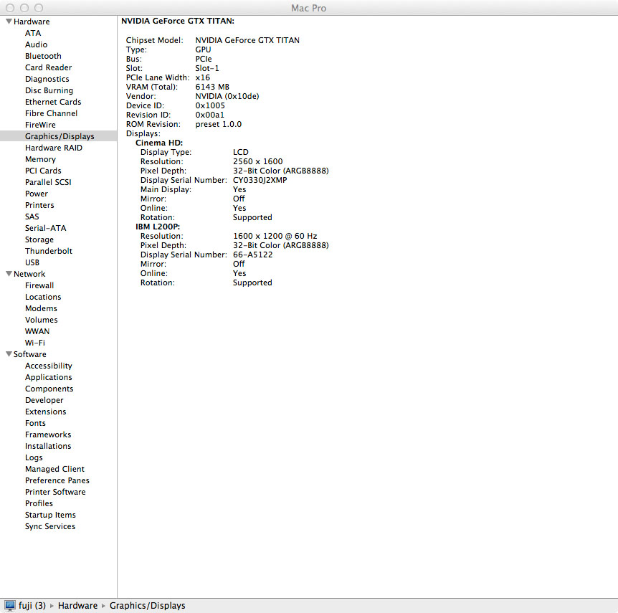Select Logs in the sidebar
The image size is (618, 613).
coord(34,457)
